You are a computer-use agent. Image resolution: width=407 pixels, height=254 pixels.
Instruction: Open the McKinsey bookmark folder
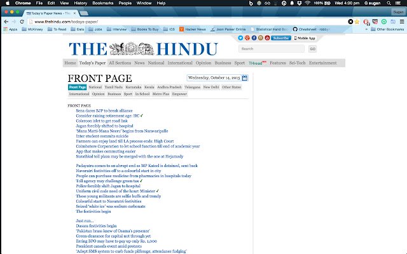[x=32, y=29]
